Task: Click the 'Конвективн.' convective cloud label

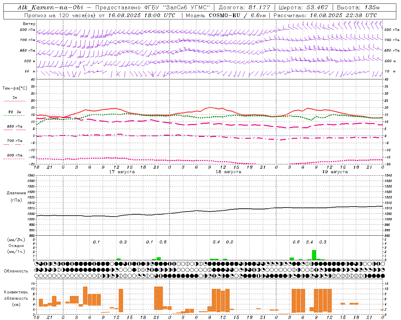Action: [16, 292]
